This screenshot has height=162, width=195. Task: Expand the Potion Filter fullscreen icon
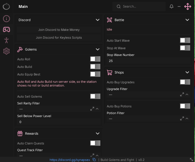coord(182,118)
